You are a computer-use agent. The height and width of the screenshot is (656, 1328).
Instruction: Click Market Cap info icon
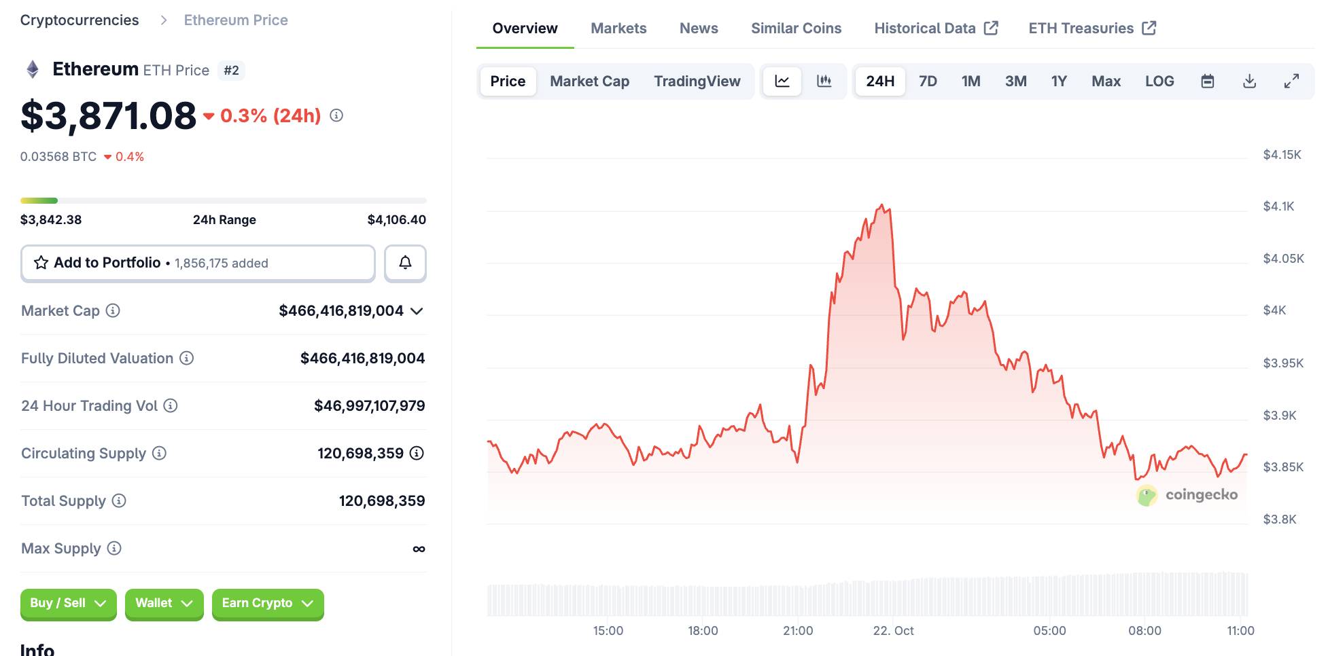coord(113,310)
